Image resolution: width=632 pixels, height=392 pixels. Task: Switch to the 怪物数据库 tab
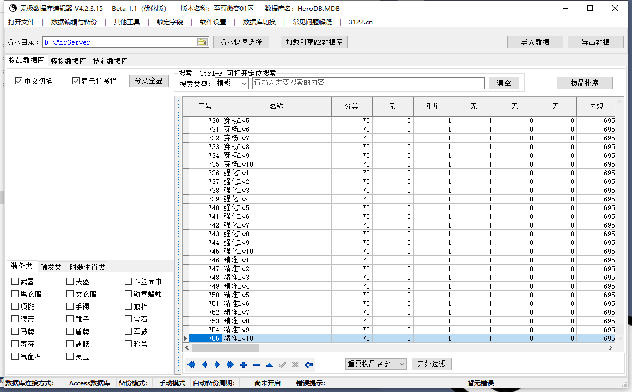point(69,61)
